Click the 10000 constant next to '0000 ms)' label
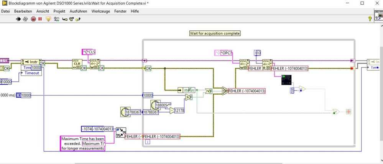 pyautogui.click(x=24, y=95)
